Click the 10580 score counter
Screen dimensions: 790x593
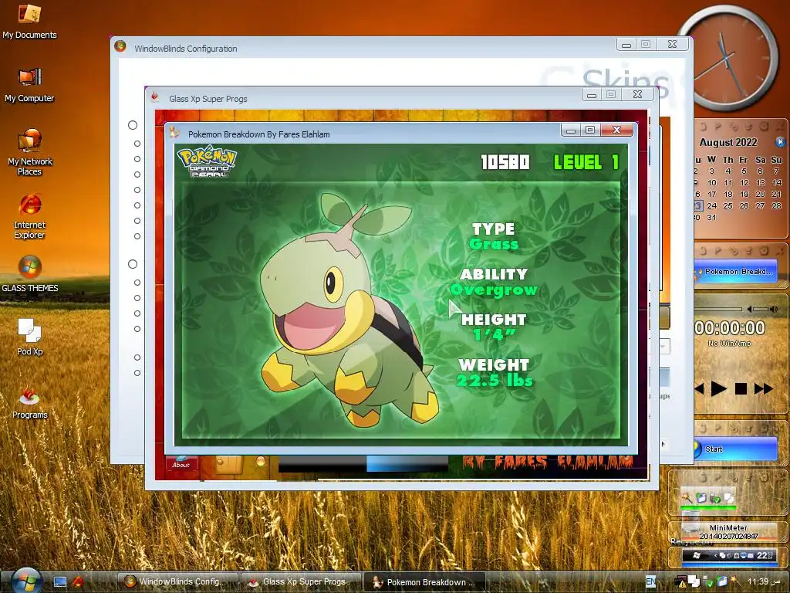point(505,162)
